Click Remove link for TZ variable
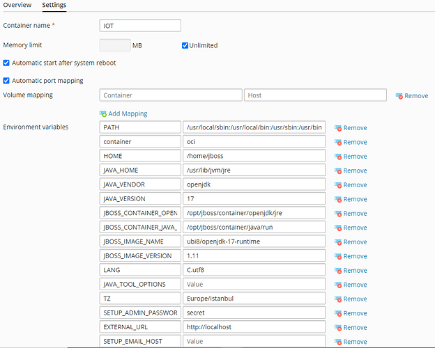 click(355, 299)
